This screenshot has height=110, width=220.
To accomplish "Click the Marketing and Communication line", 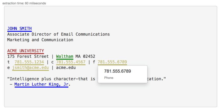I will (40, 40).
